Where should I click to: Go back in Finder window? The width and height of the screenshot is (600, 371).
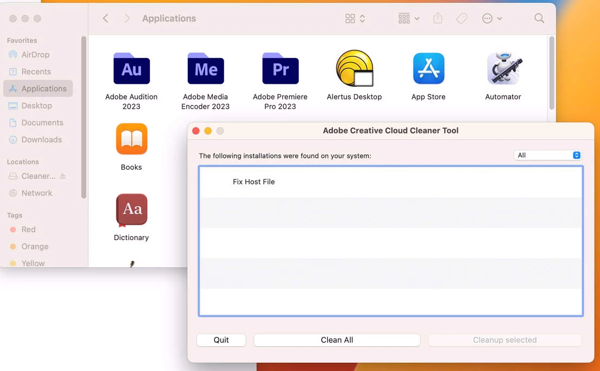[x=106, y=18]
